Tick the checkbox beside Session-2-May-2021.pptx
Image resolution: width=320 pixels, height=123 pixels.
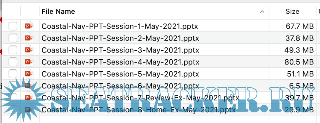[13, 38]
